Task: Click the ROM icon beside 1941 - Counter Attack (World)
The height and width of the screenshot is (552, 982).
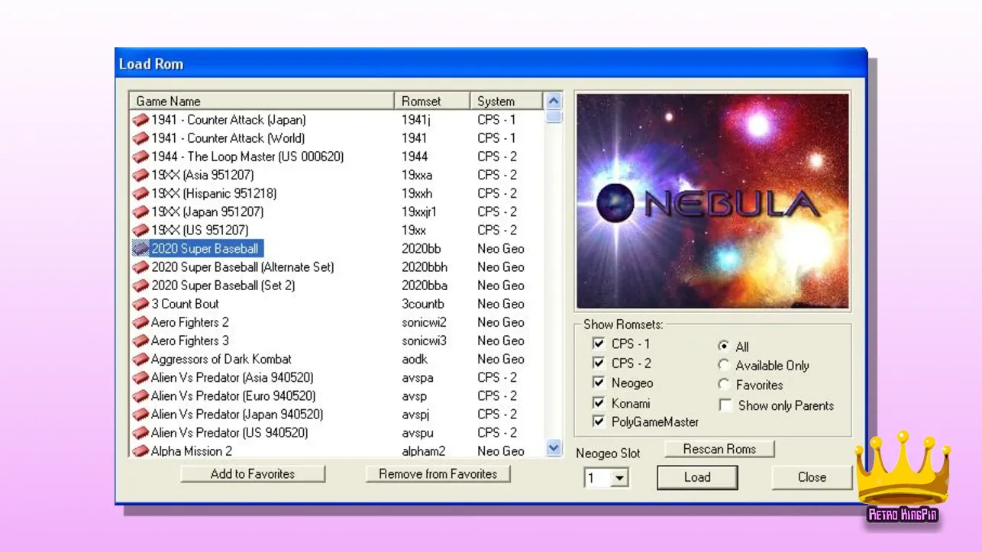Action: (141, 138)
